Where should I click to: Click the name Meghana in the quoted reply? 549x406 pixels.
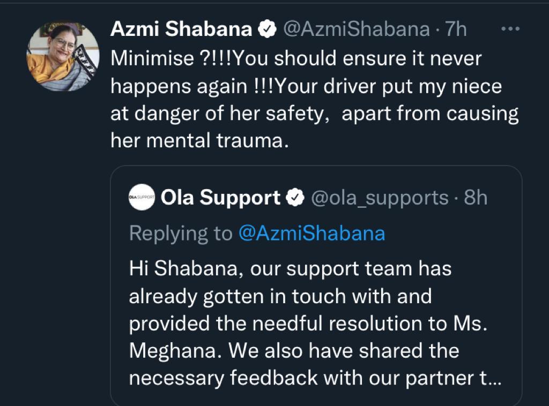pyautogui.click(x=175, y=351)
